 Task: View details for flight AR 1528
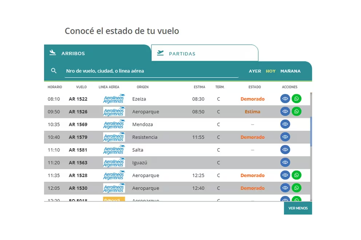coord(285,175)
